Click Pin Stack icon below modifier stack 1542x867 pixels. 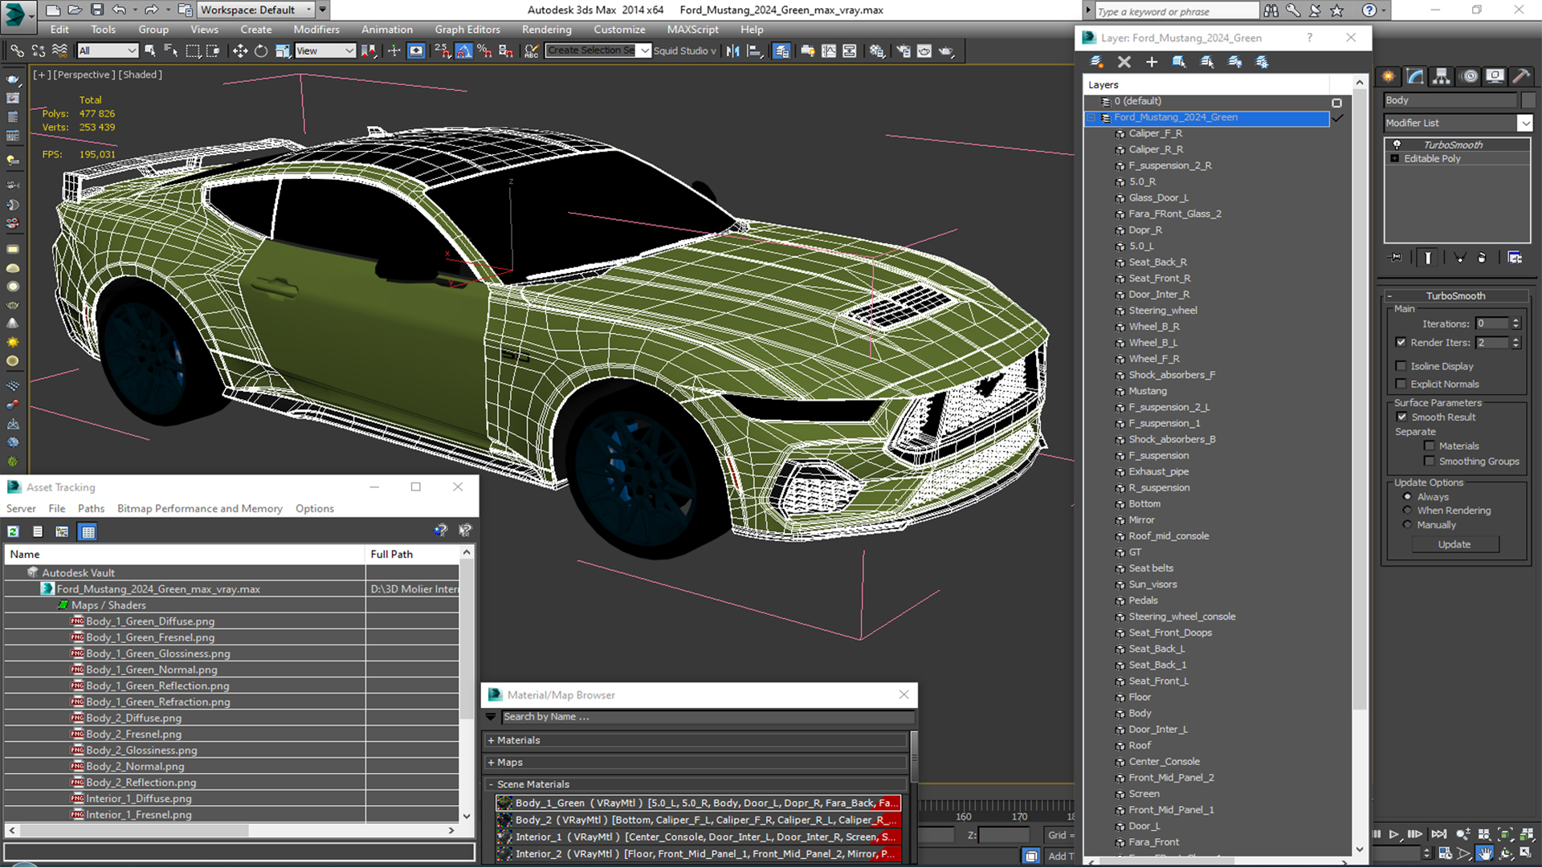1396,258
